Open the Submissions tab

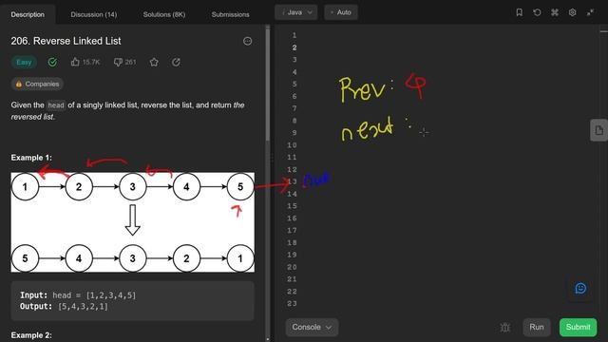(x=230, y=14)
